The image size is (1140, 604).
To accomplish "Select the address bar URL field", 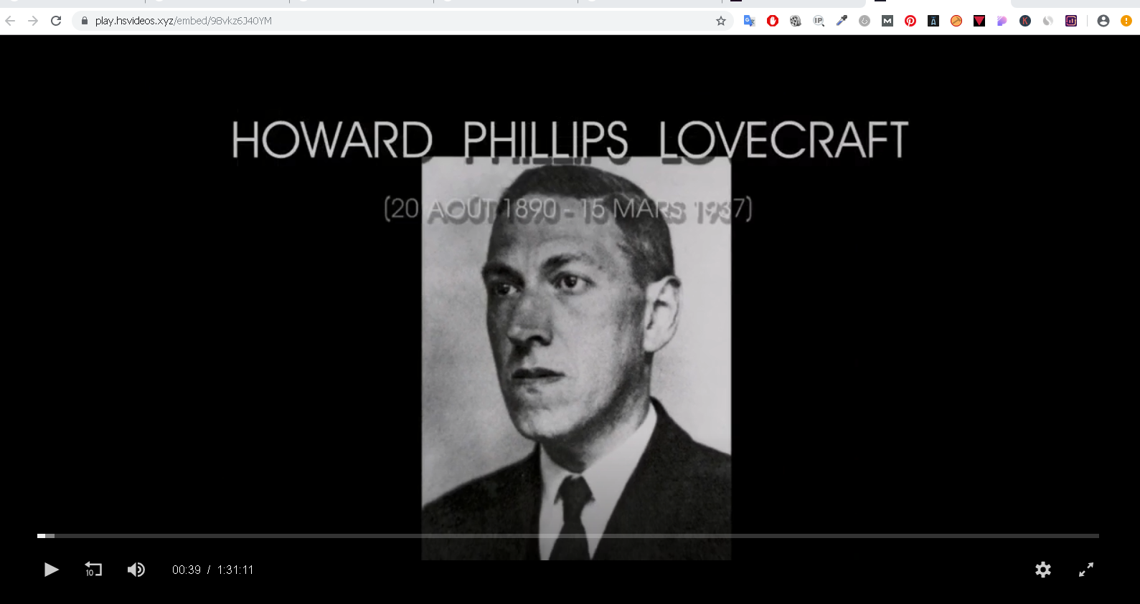I will [x=402, y=21].
